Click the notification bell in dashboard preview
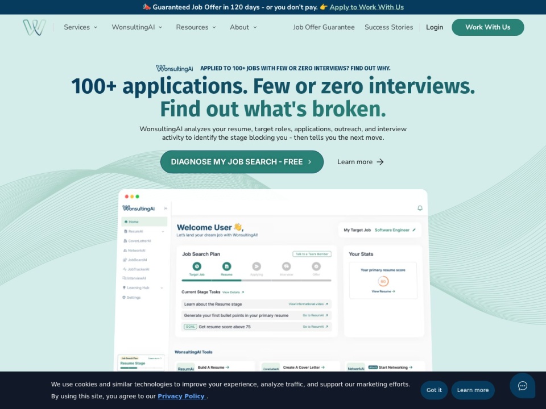This screenshot has height=409, width=546. point(420,208)
